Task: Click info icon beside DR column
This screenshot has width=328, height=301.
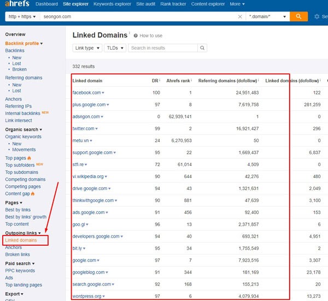Action: pyautogui.click(x=160, y=80)
